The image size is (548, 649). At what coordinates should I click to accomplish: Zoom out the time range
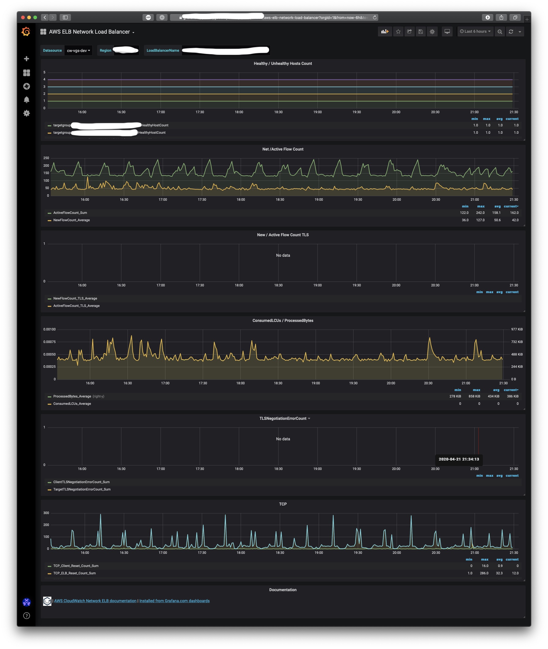[500, 32]
